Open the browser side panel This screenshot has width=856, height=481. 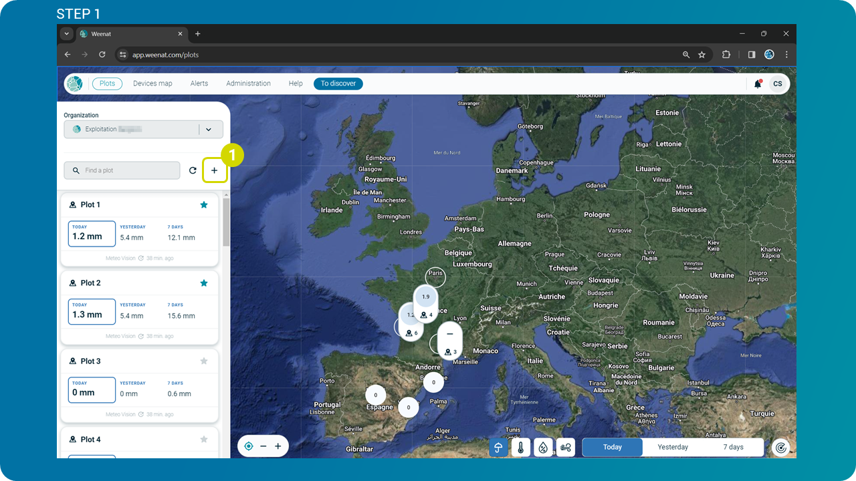coord(752,55)
